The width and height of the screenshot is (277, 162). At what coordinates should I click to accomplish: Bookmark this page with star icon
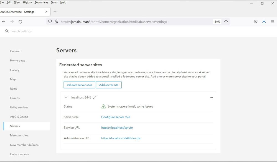226,22
